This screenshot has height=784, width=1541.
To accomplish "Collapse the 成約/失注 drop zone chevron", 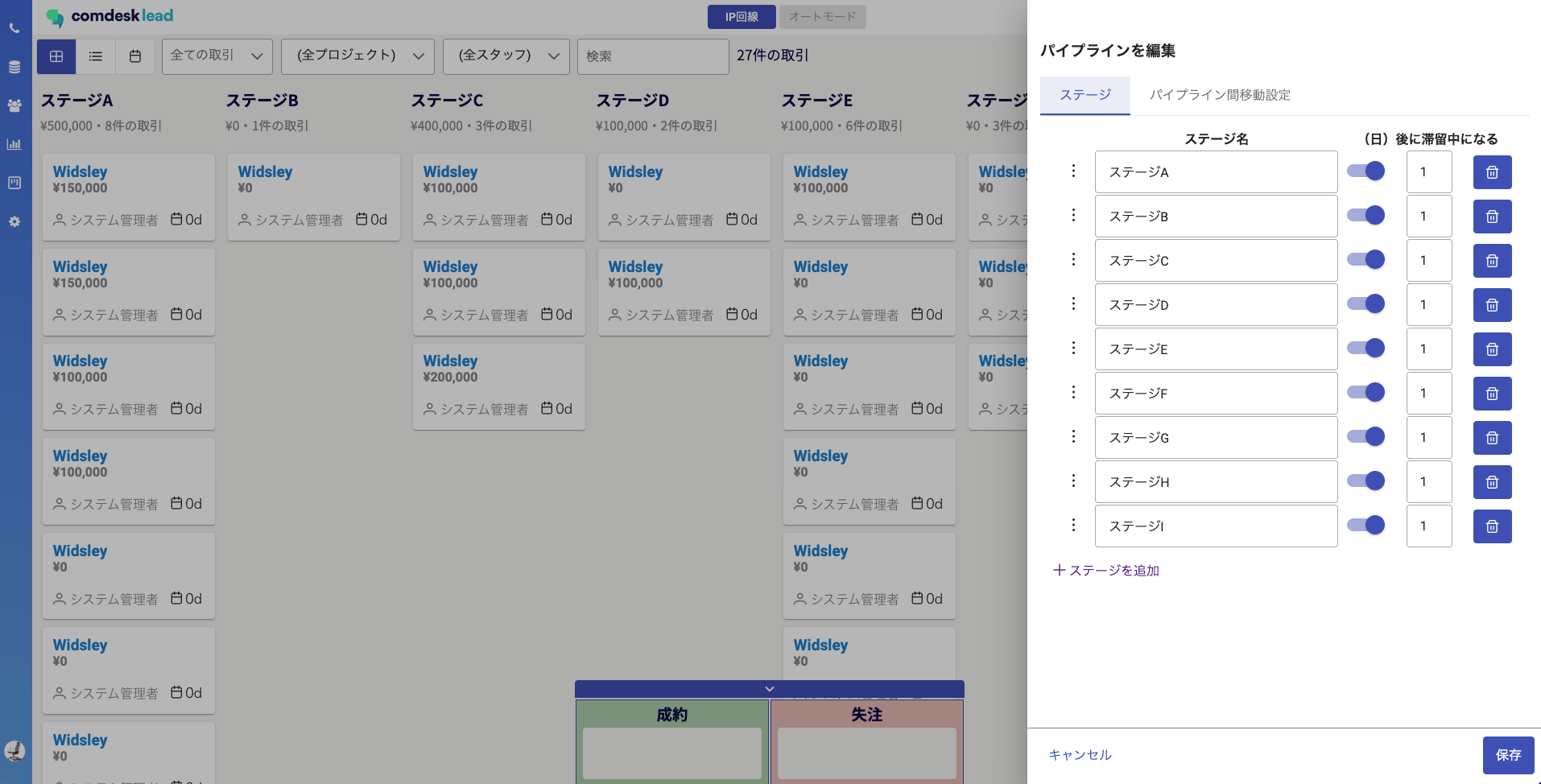I will pos(770,689).
